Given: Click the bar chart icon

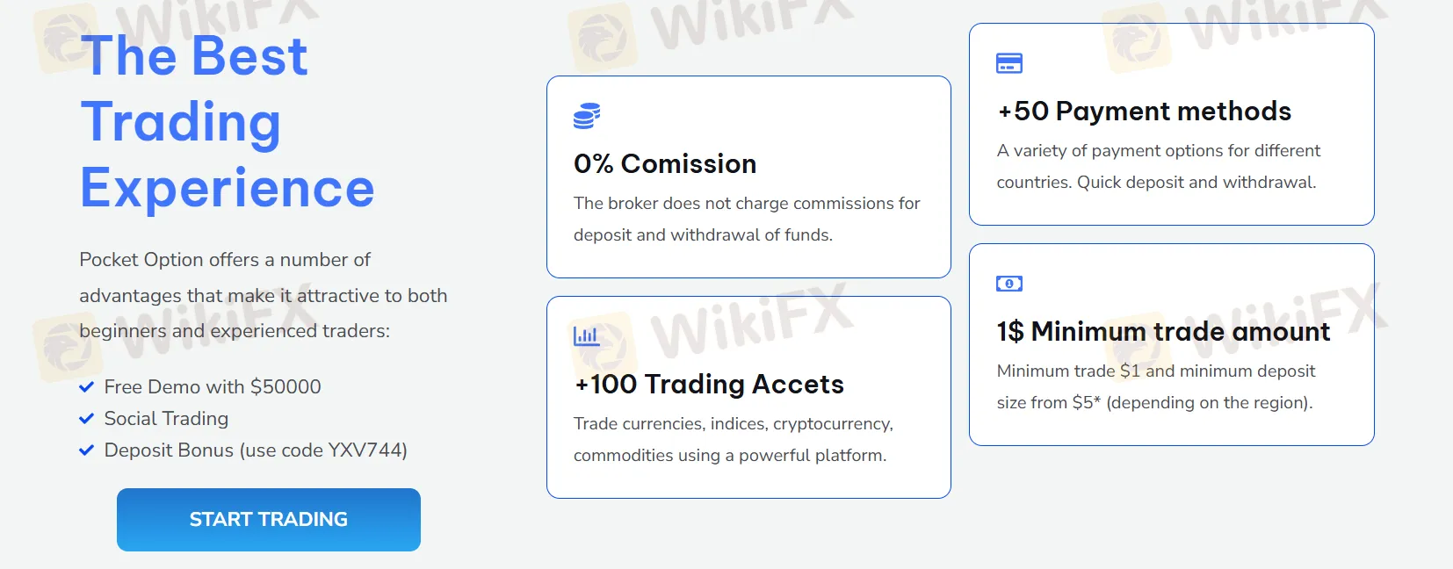Looking at the screenshot, I should click(x=586, y=336).
